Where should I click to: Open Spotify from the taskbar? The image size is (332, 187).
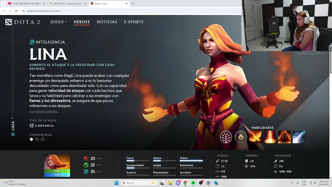point(193,183)
